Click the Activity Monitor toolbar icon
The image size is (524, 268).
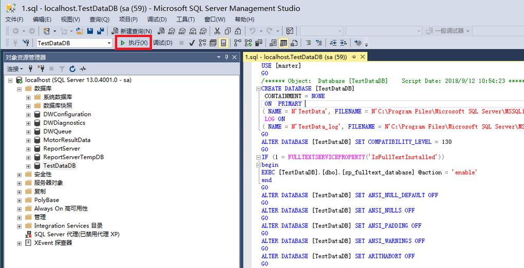290,31
